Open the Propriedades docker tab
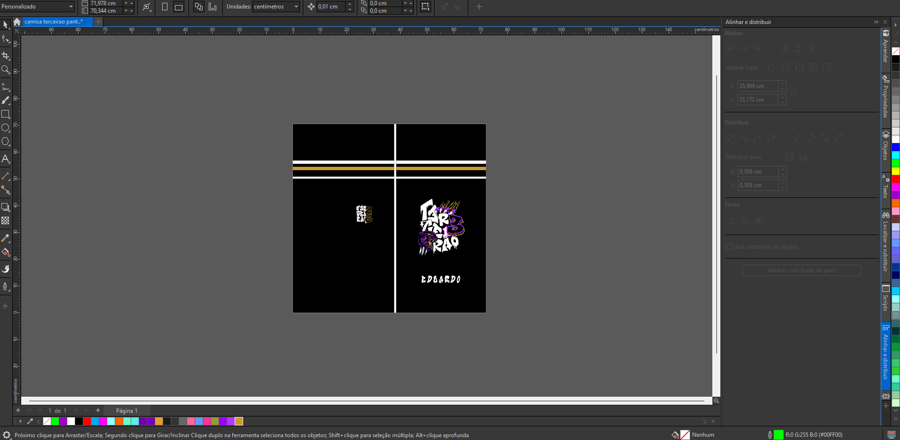 885,97
